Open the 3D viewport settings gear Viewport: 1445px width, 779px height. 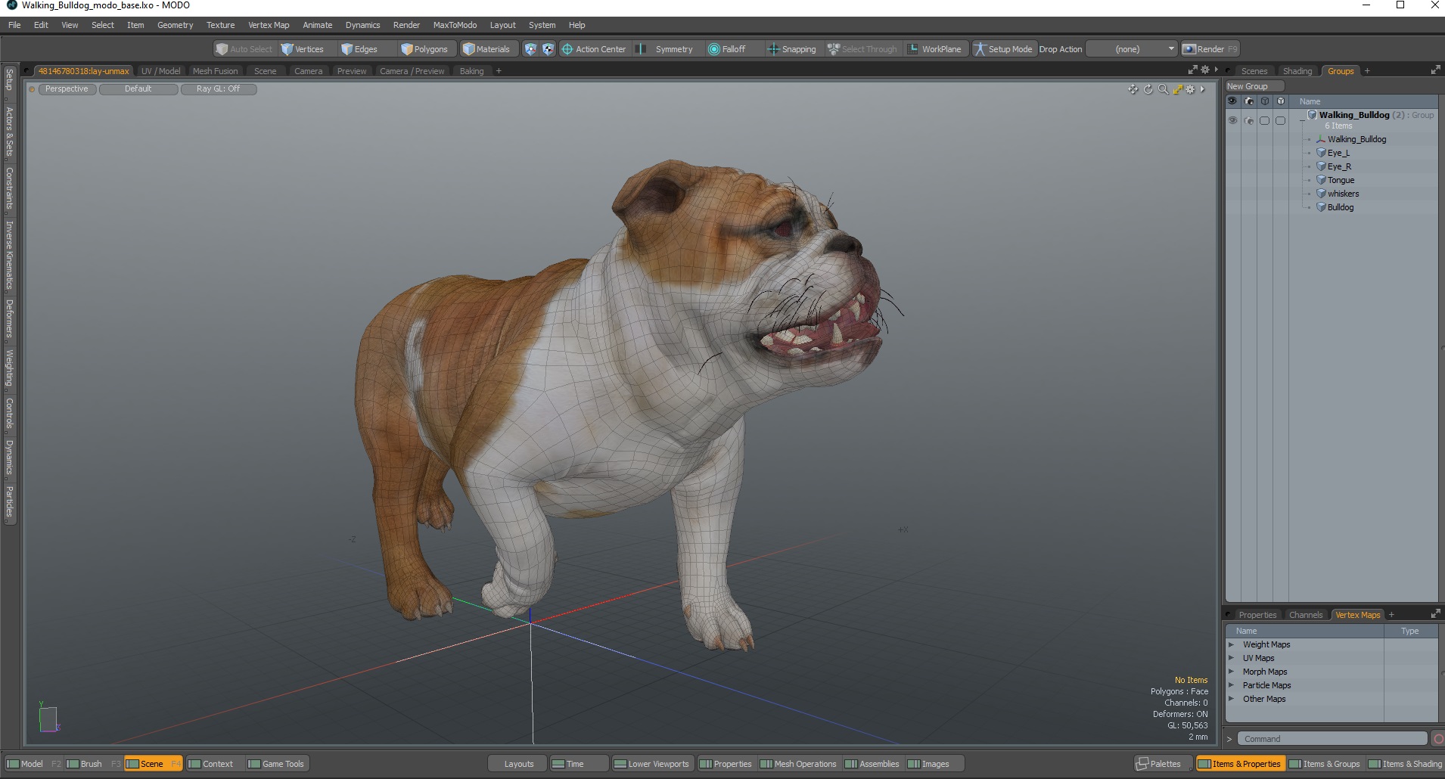[1190, 89]
